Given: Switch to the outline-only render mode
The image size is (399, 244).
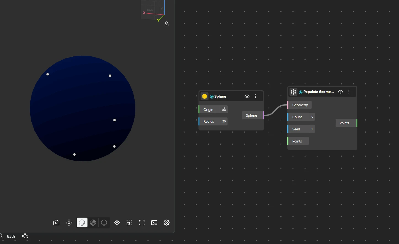Looking at the screenshot, I should coord(104,223).
